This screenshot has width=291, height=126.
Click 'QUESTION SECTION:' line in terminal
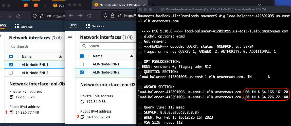coord(158,72)
